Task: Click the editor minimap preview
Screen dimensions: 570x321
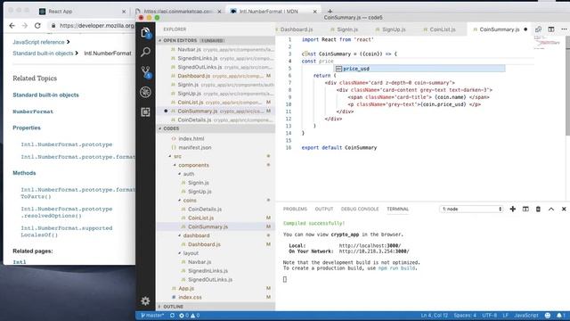Action: pos(549,42)
